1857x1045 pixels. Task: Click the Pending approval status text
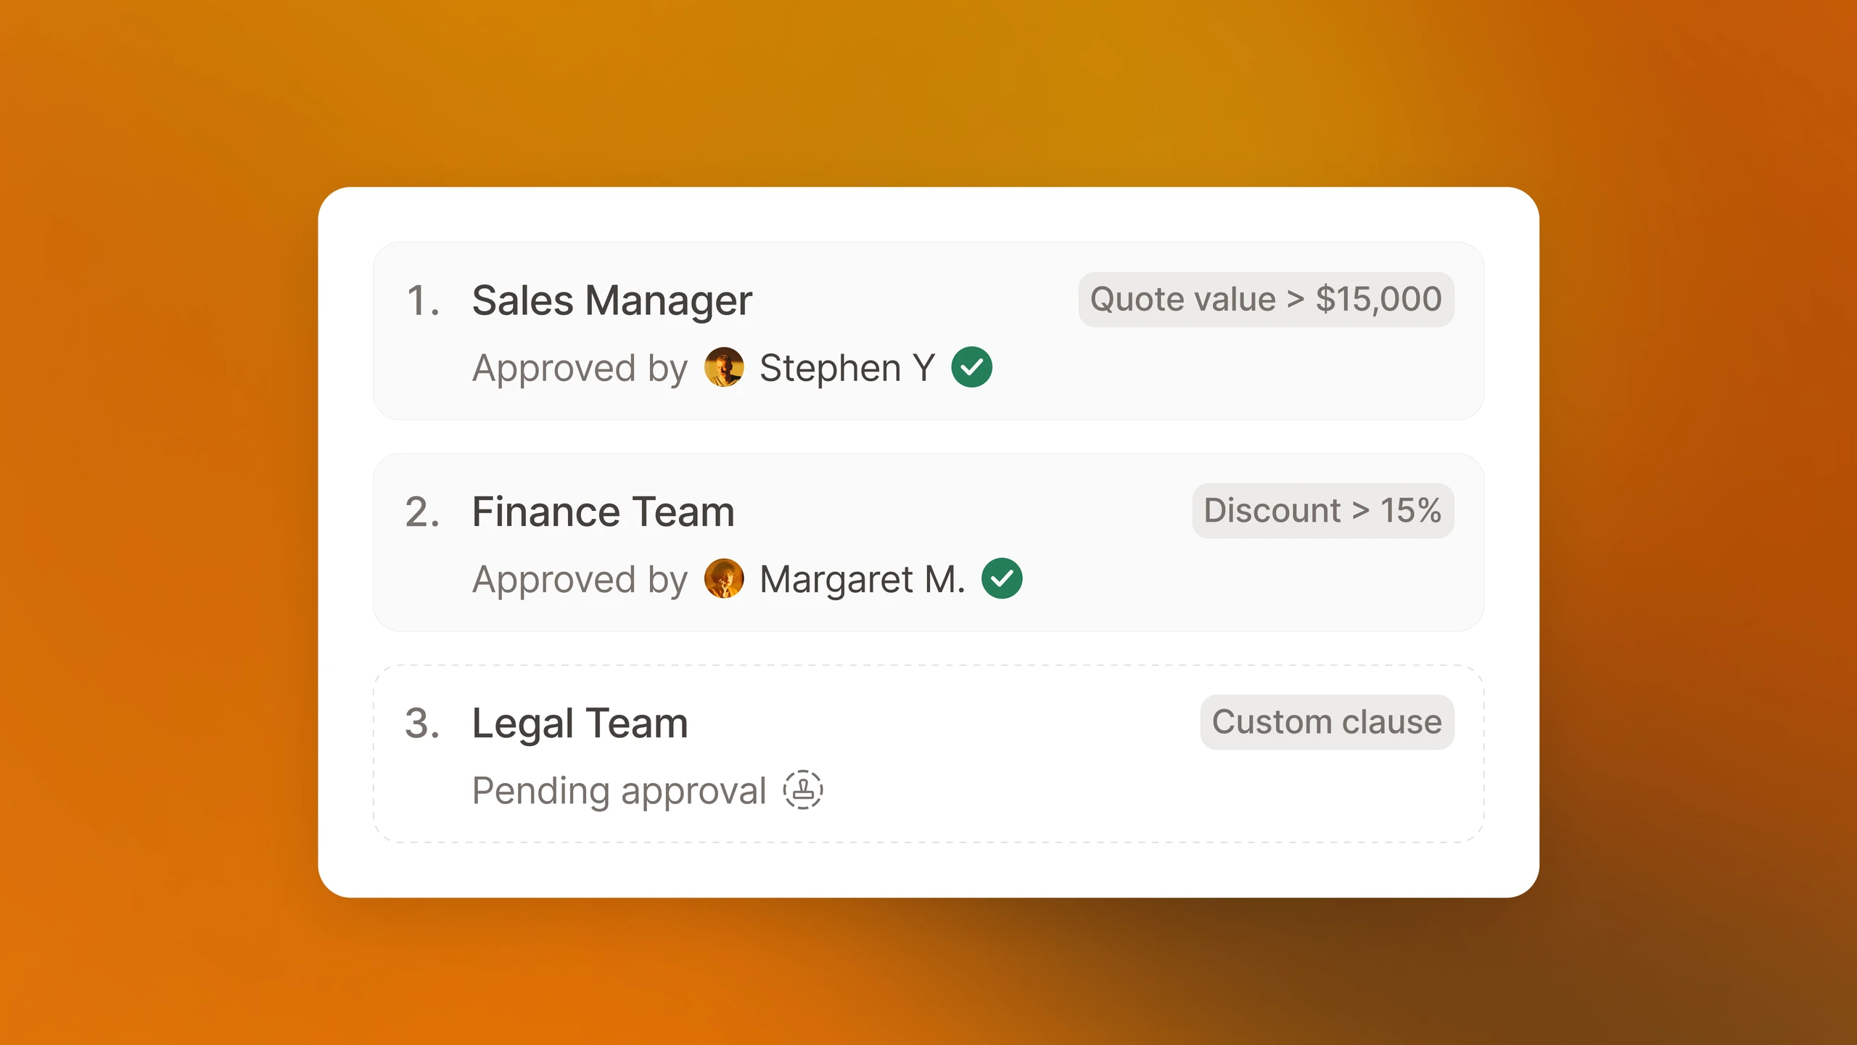(x=619, y=791)
